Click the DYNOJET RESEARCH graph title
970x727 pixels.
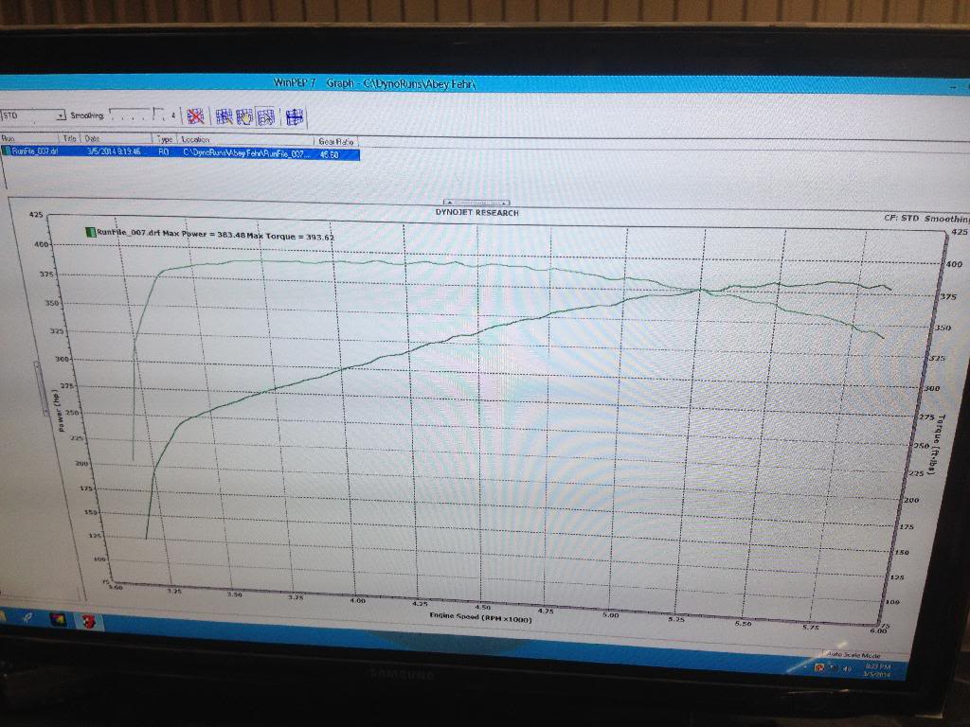pos(477,213)
